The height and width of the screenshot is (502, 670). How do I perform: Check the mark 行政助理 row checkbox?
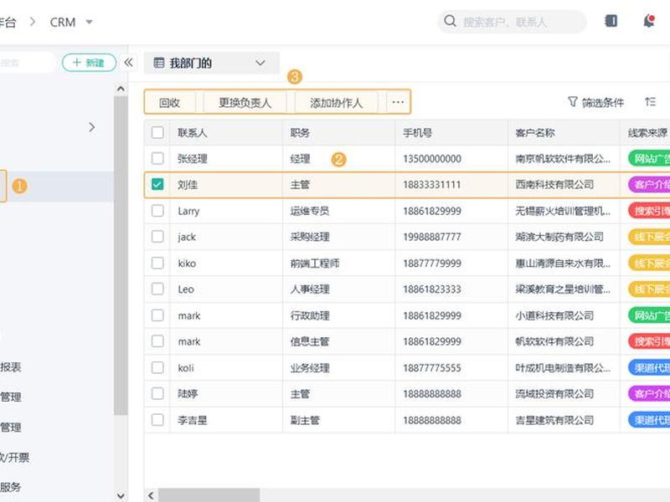(x=157, y=315)
